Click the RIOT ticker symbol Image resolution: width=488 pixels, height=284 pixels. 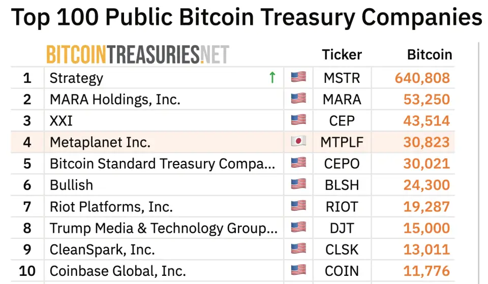(x=342, y=207)
